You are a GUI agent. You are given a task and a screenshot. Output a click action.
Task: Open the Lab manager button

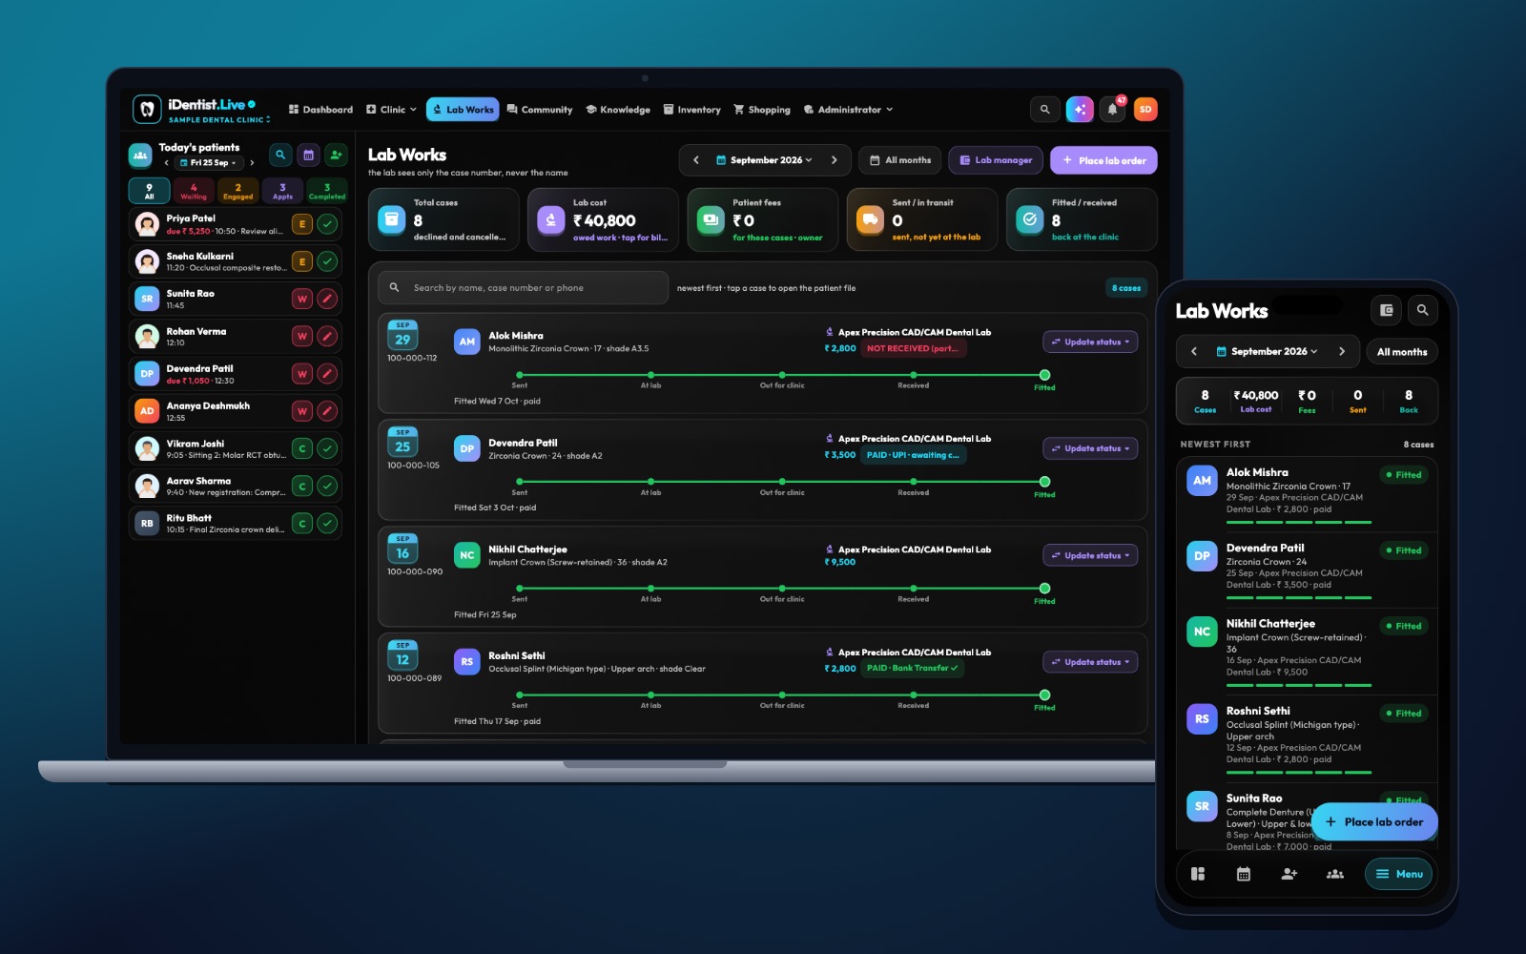click(x=996, y=160)
